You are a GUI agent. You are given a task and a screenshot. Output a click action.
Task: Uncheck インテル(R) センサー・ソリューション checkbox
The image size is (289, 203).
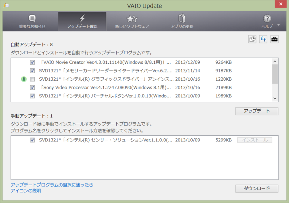pyautogui.click(x=33, y=140)
